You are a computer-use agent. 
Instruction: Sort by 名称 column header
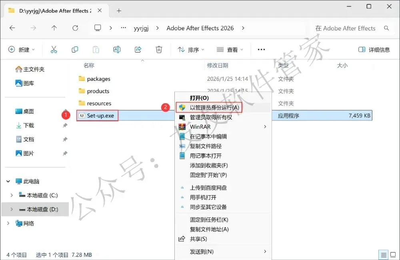(89, 65)
